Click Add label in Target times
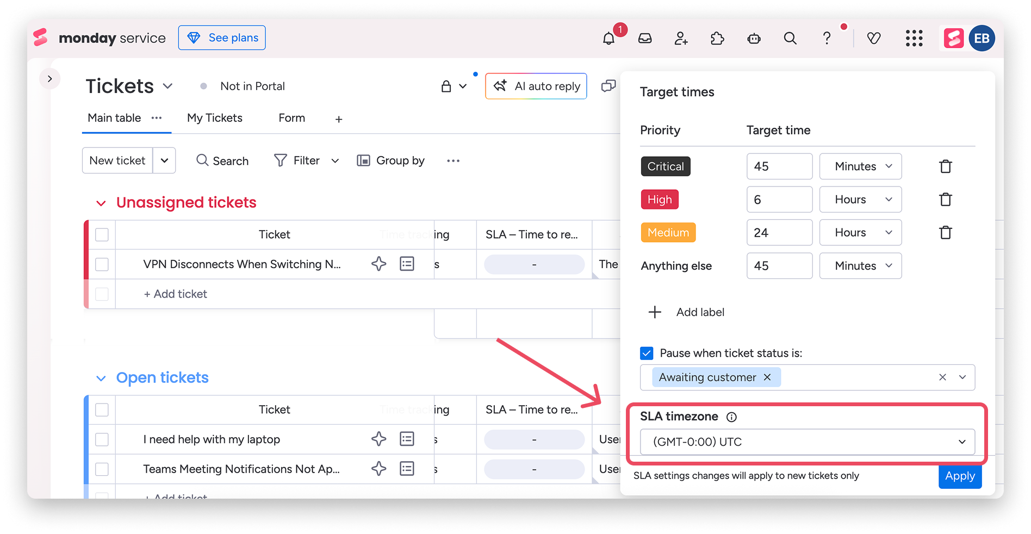The height and width of the screenshot is (534, 1031). click(x=686, y=312)
